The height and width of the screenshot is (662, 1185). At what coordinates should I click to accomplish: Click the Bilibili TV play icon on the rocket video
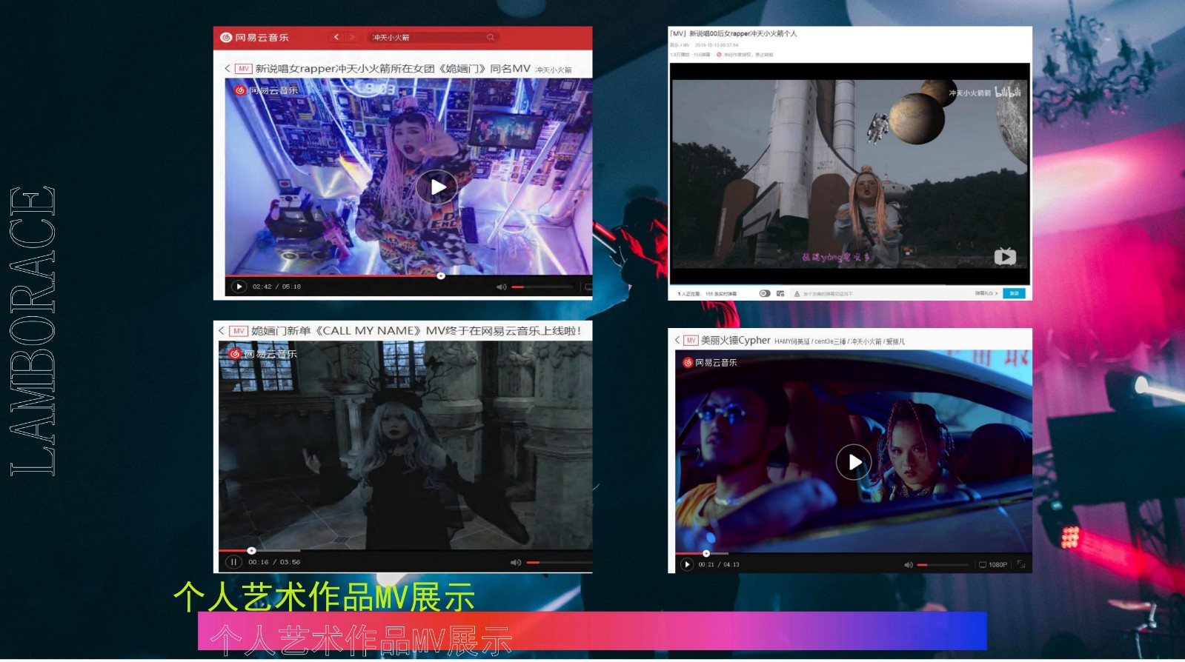click(x=1005, y=256)
